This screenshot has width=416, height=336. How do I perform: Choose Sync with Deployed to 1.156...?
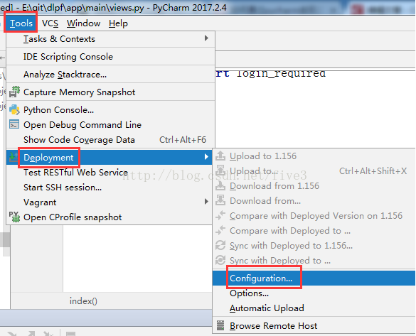314,246
